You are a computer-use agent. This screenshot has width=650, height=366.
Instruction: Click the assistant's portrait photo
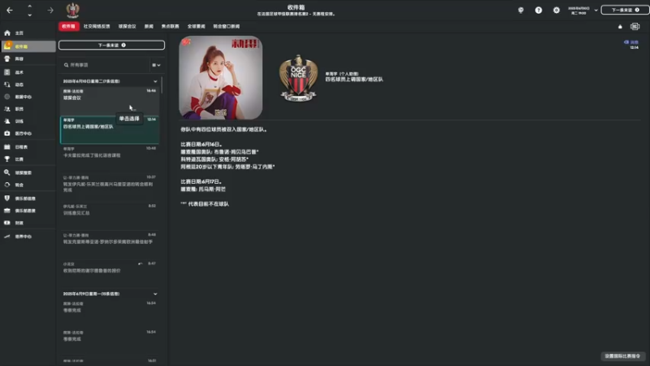[x=220, y=77]
